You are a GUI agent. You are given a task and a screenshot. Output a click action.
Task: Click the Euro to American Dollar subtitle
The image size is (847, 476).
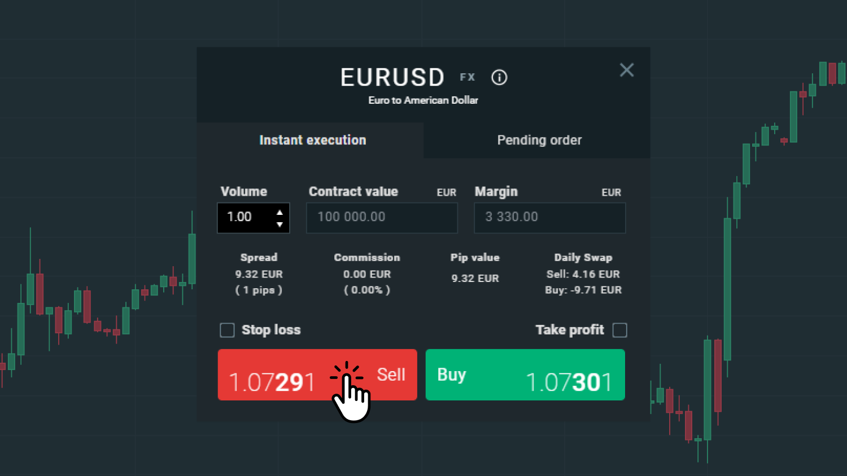(423, 100)
